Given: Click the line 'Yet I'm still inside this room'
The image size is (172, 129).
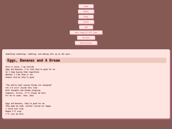Looking at the screenshot, I should click(21, 88).
